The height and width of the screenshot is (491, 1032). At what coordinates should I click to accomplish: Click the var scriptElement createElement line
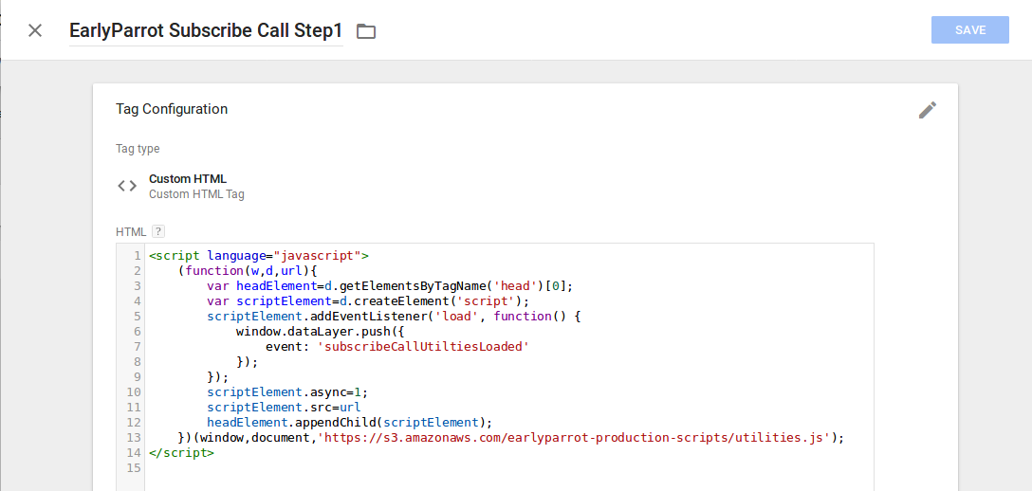pos(369,301)
